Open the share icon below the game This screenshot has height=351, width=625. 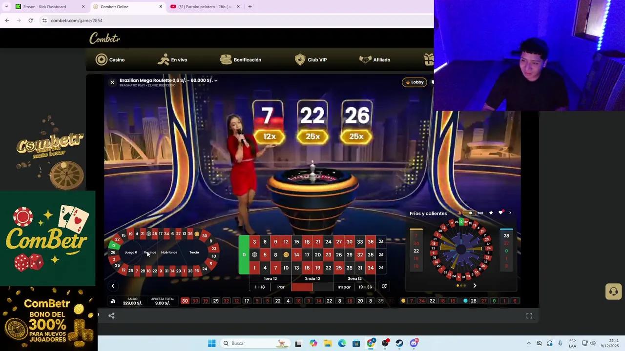click(111, 315)
